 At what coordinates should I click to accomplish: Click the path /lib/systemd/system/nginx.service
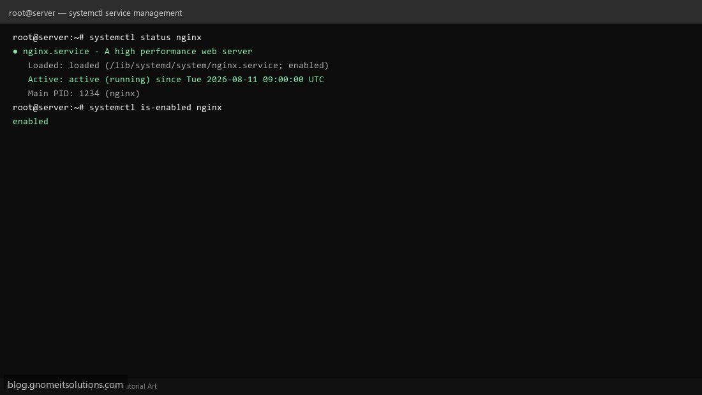(194, 65)
